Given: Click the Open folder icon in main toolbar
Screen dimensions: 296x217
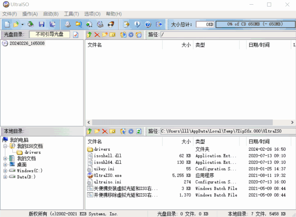Looking at the screenshot, I should click(x=16, y=24).
